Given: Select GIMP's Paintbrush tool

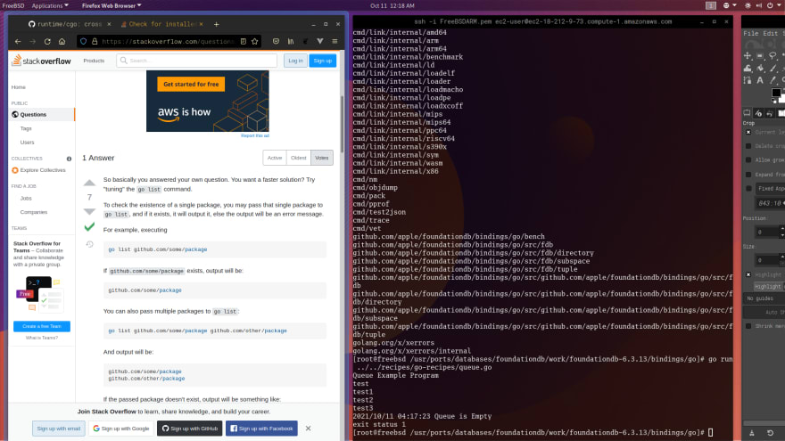Looking at the screenshot, I should (x=773, y=68).
